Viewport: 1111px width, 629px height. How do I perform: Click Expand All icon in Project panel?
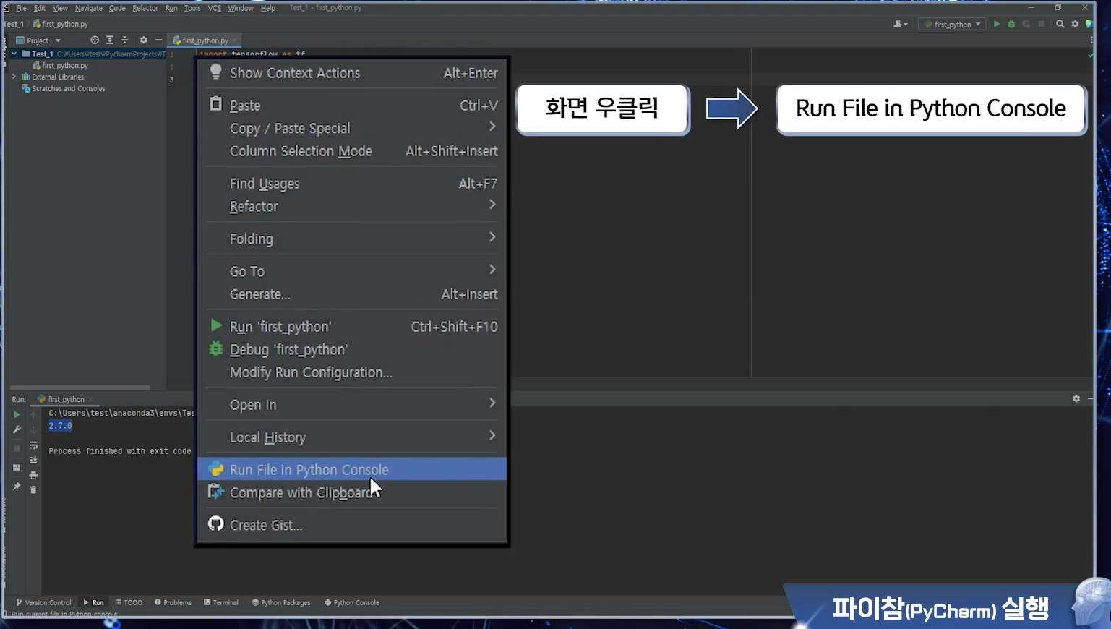(x=110, y=40)
